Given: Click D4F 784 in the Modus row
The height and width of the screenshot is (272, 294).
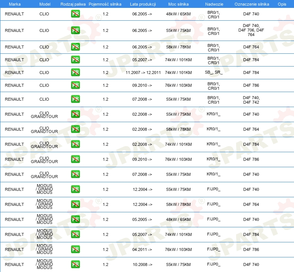Looking at the screenshot, I should 251,234.
